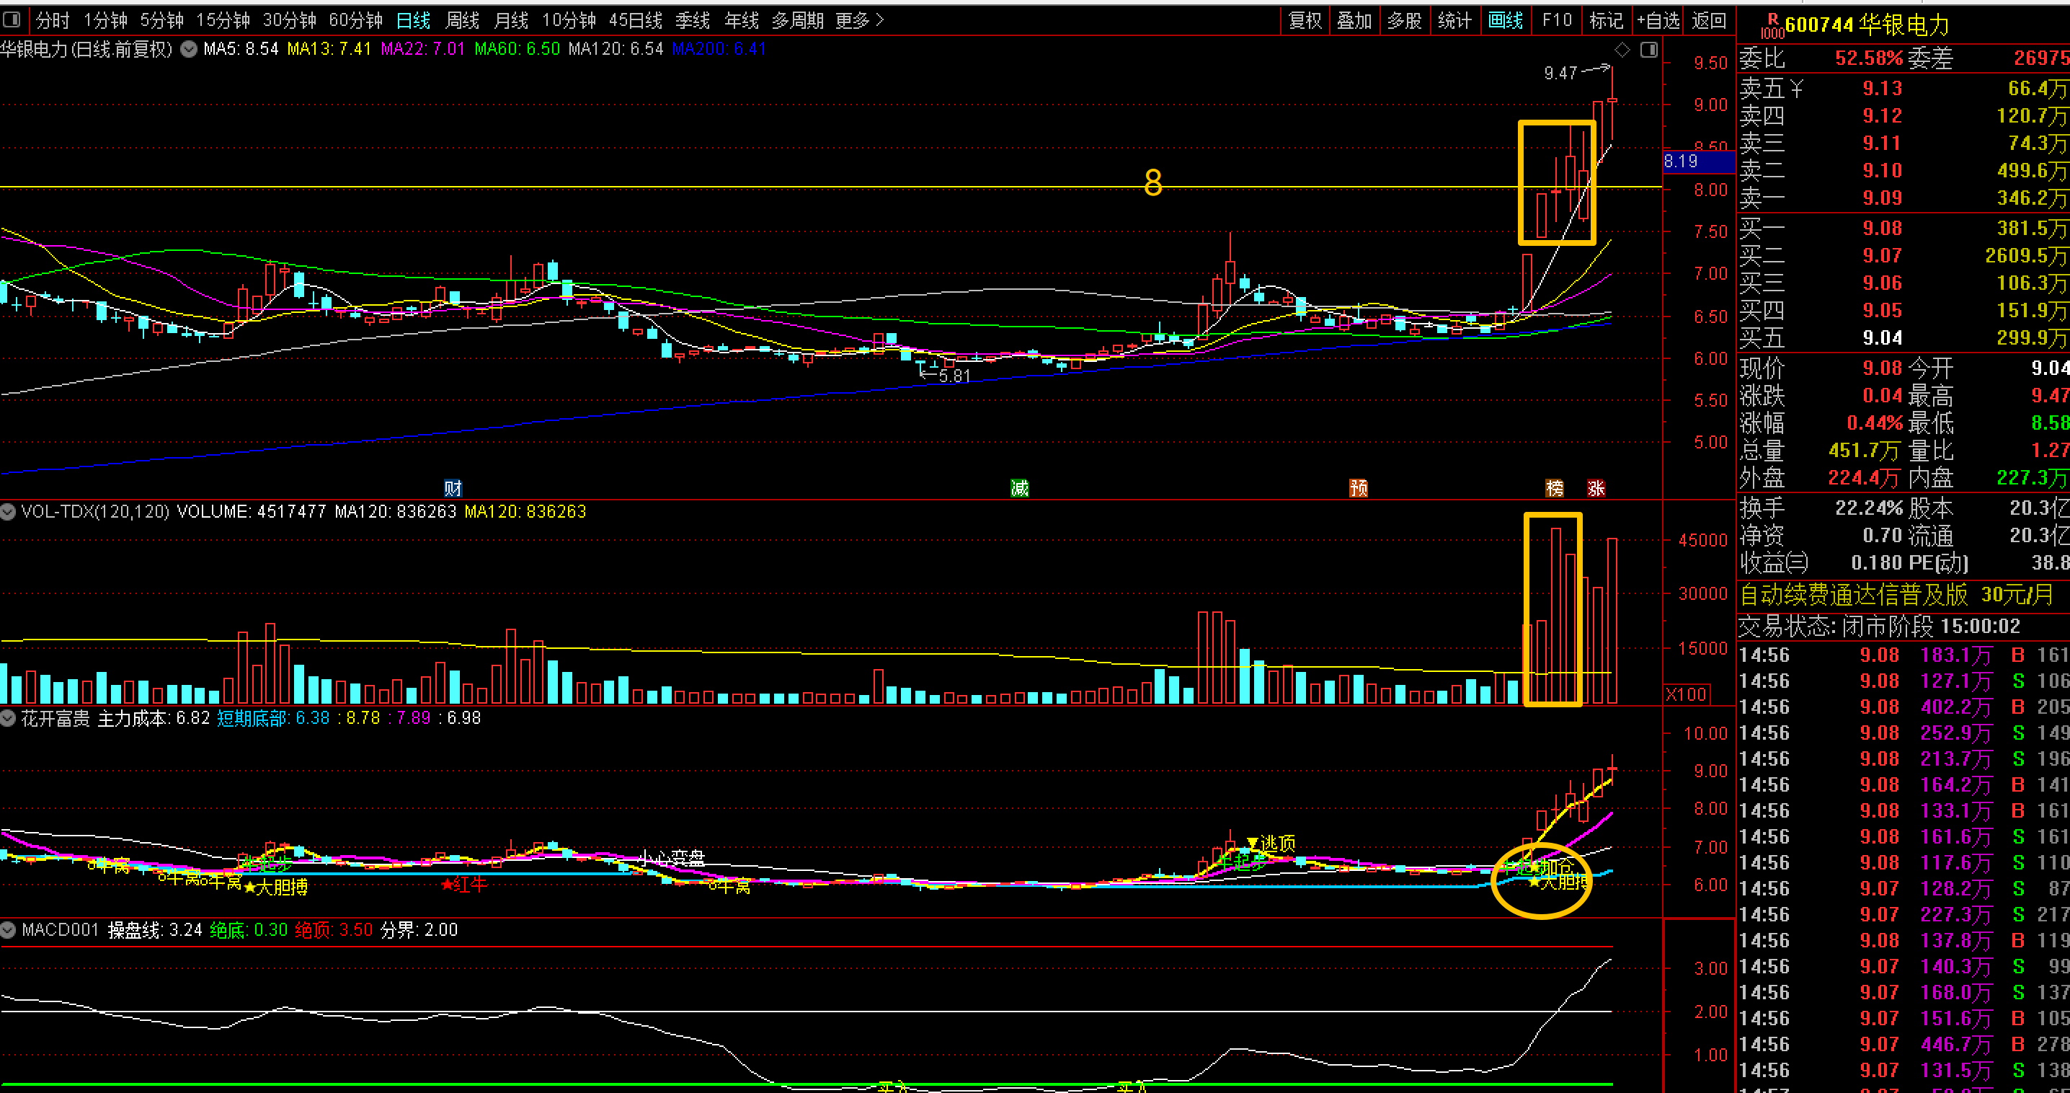Expand the 更多 periods menu

pos(859,20)
